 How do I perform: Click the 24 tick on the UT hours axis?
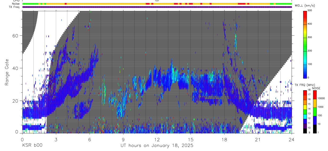(292, 140)
